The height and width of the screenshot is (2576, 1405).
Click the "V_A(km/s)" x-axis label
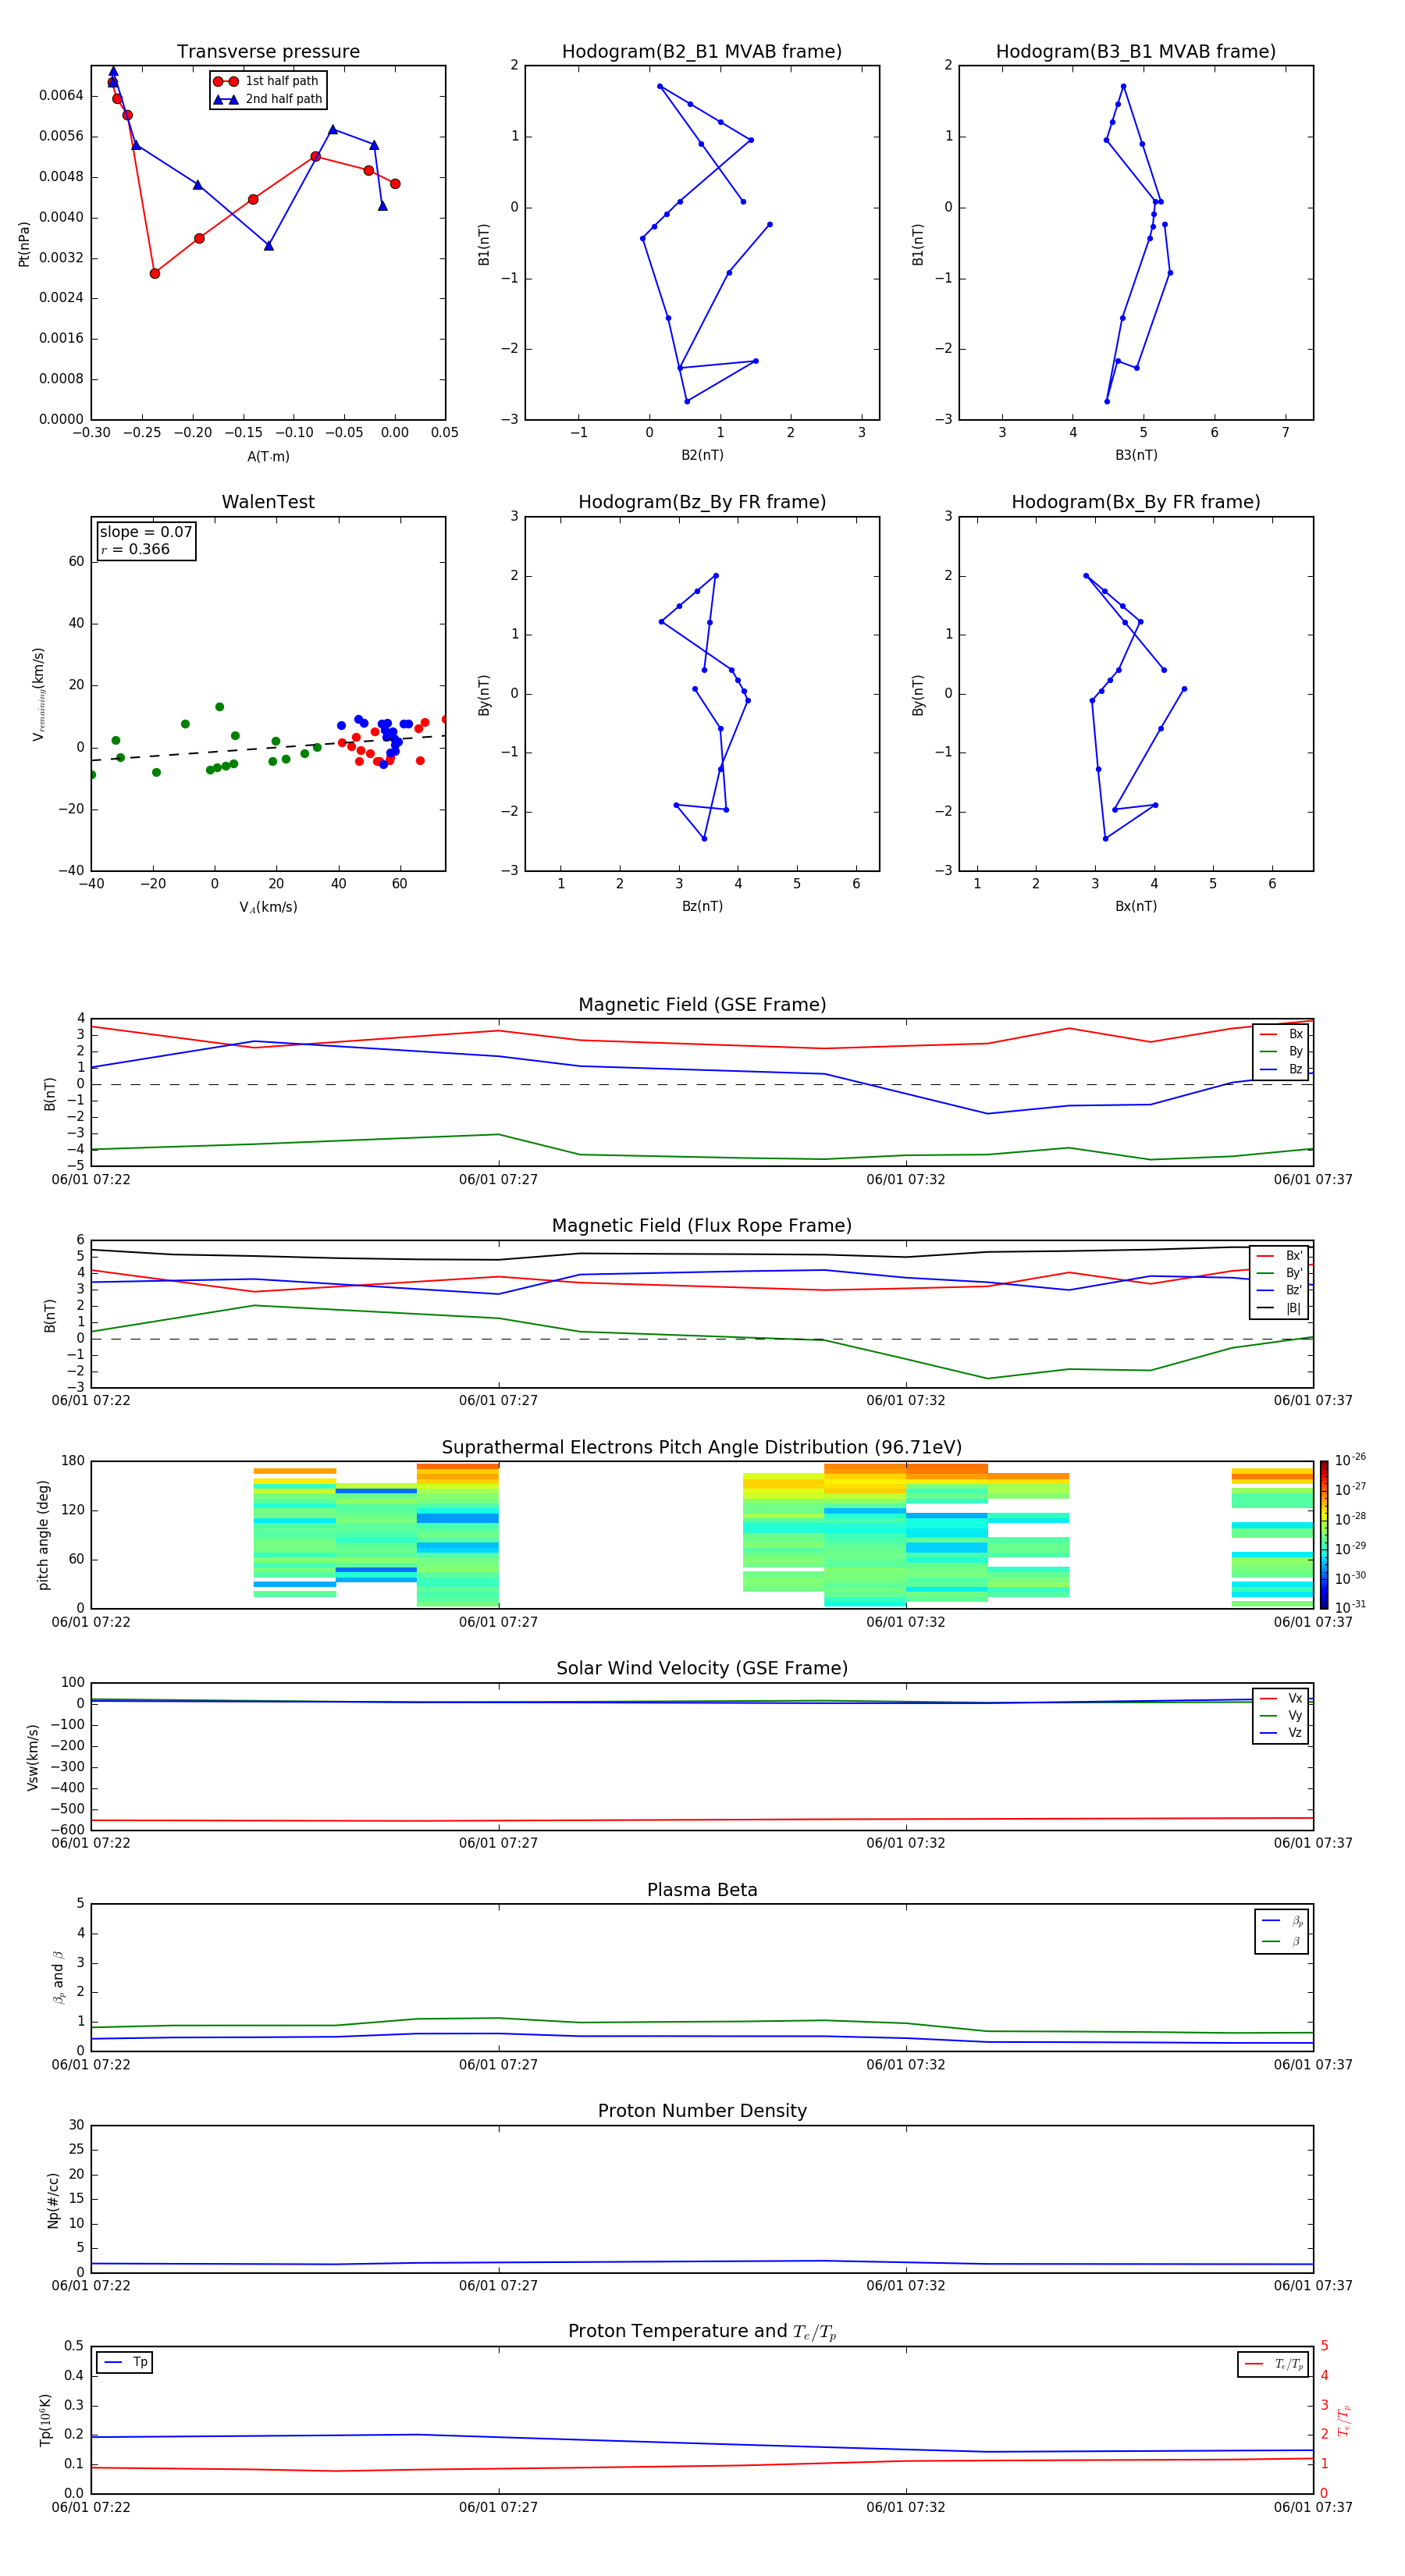pos(268,907)
